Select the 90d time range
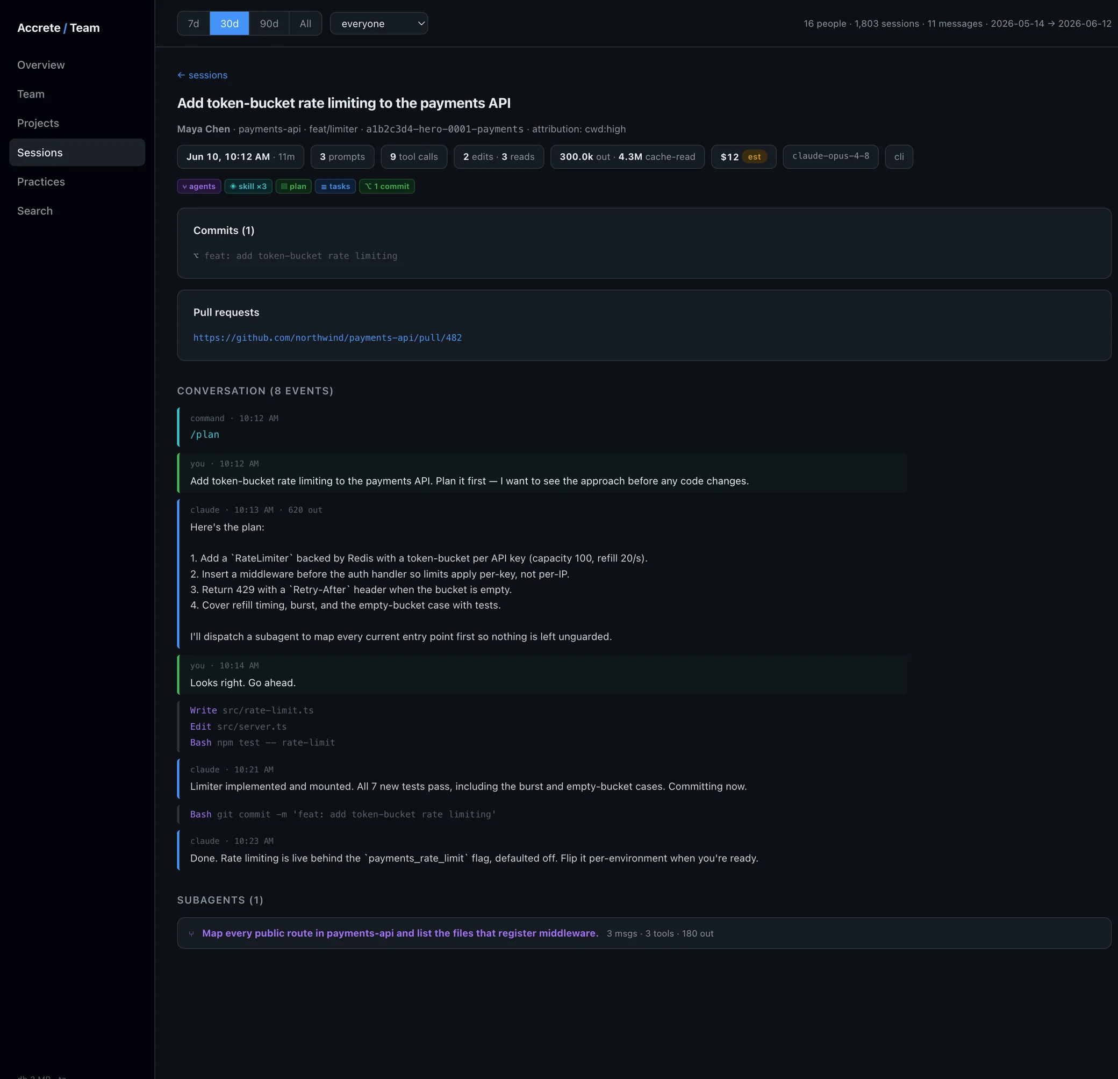 [269, 24]
